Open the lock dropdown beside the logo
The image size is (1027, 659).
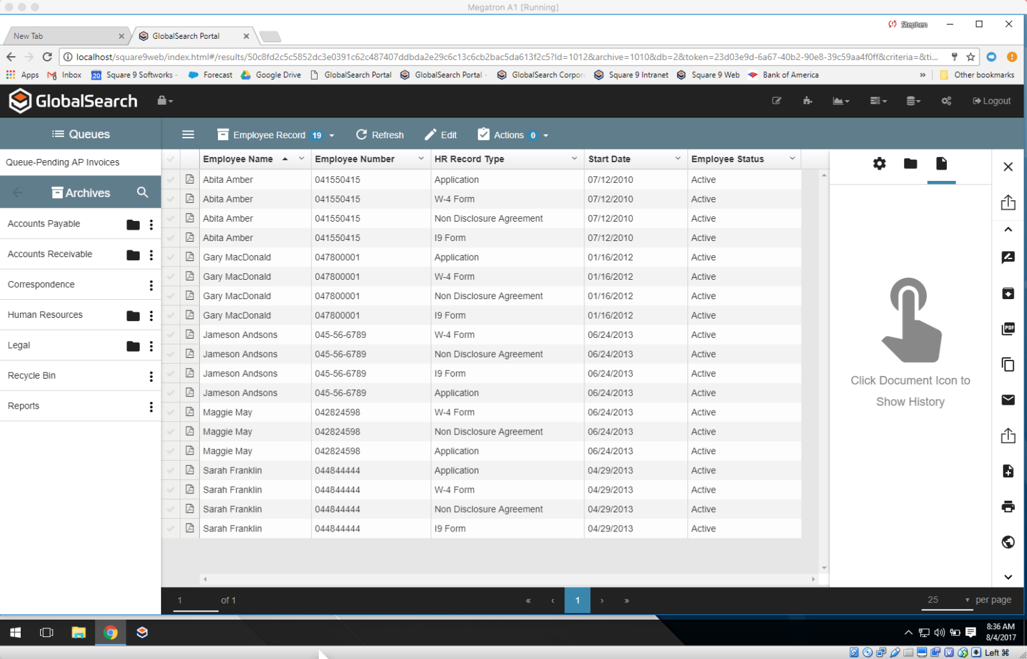tap(165, 101)
